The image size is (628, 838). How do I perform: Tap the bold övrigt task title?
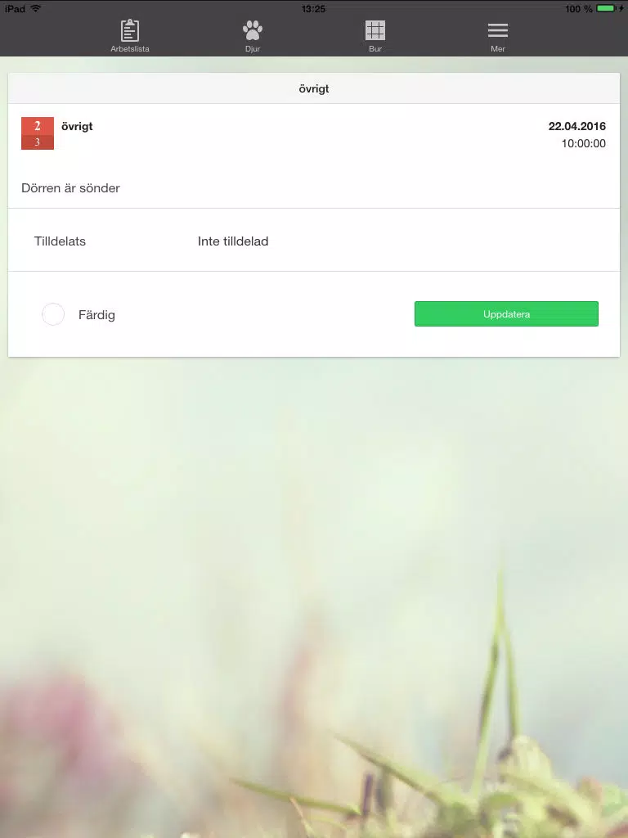(77, 126)
